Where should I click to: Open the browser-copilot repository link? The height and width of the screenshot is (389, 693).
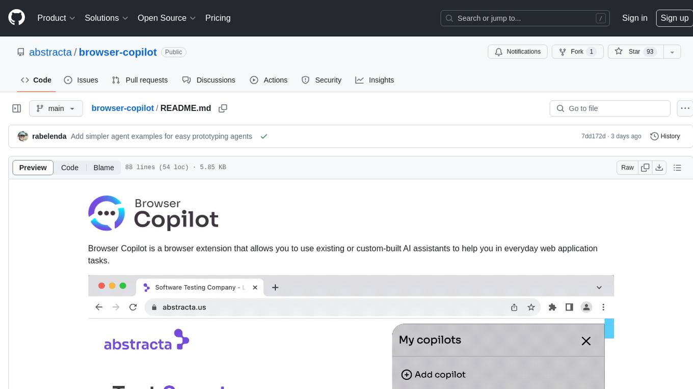click(118, 52)
